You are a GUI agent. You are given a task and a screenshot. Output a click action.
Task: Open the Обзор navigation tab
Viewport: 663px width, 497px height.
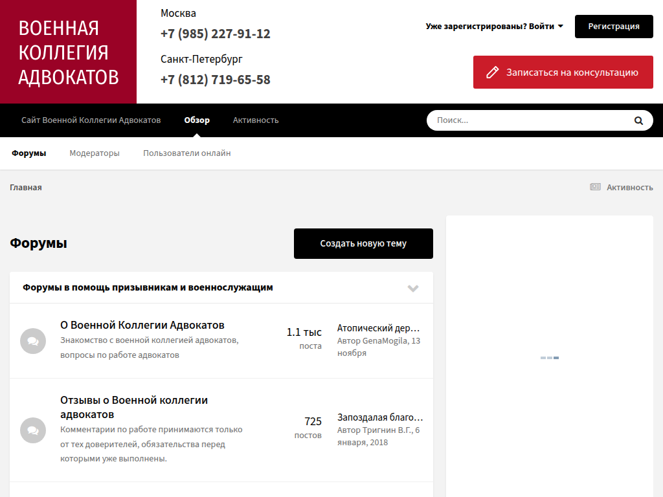point(197,120)
